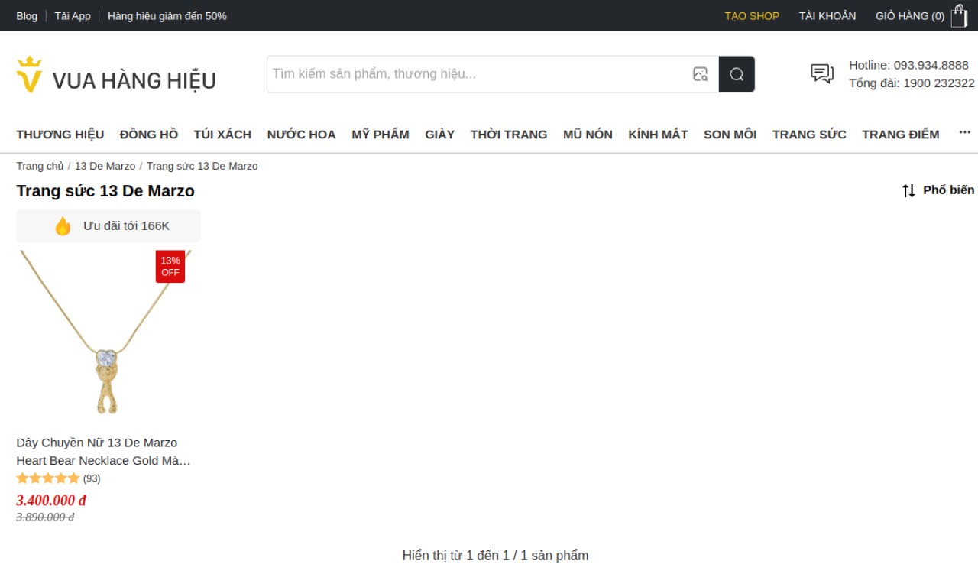Open SON MÔI category menu
This screenshot has width=978, height=587.
[x=730, y=135]
